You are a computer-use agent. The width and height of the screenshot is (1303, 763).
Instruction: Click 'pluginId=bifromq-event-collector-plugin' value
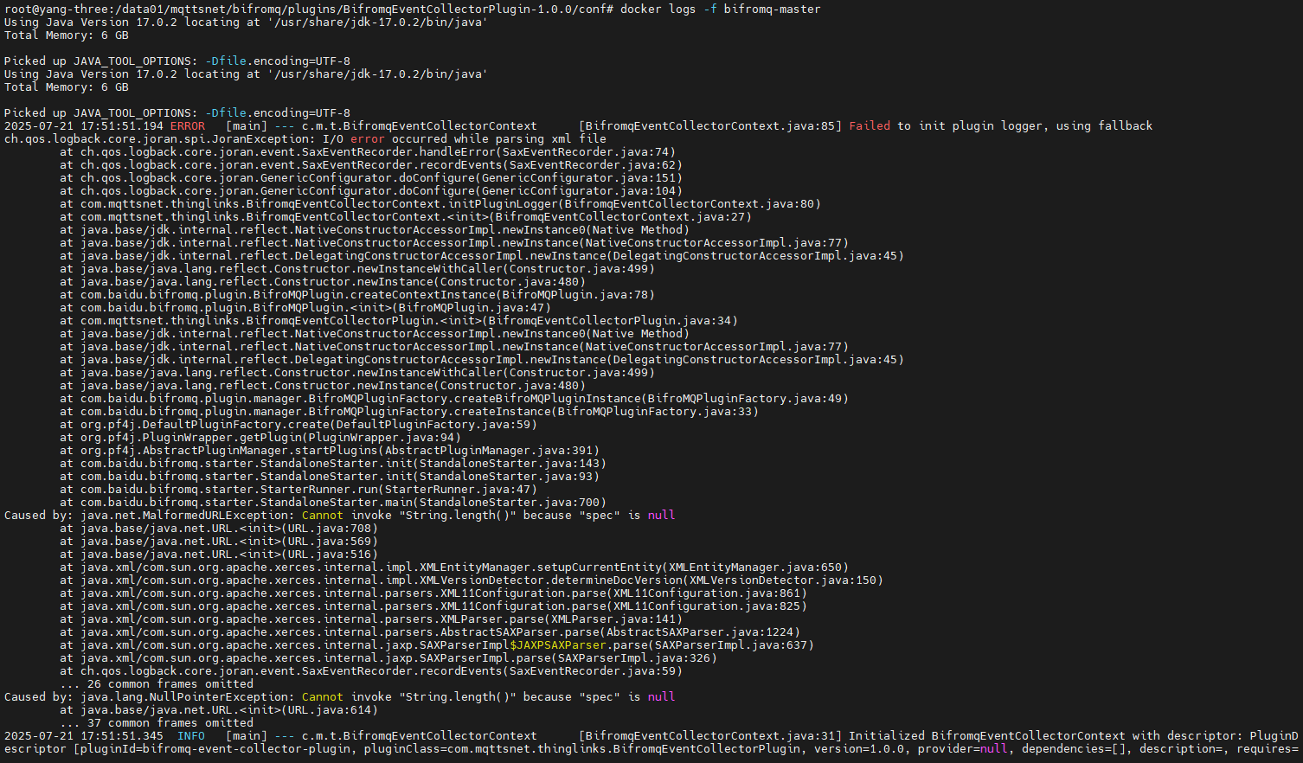[215, 749]
